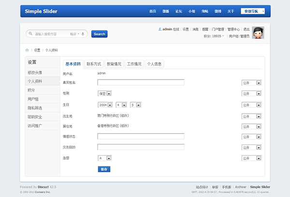Open the 提醒 notifications link
290x197 pixels.
click(x=205, y=29)
